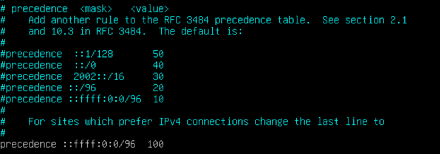
Task: Click the uncommented ::ffff:0:0/96 mask
Action: coord(99,144)
